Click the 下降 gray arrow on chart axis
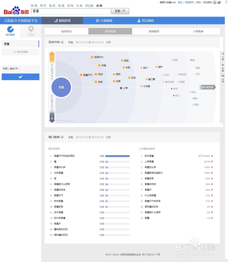Screen dimensions: 228x262 pos(52,117)
